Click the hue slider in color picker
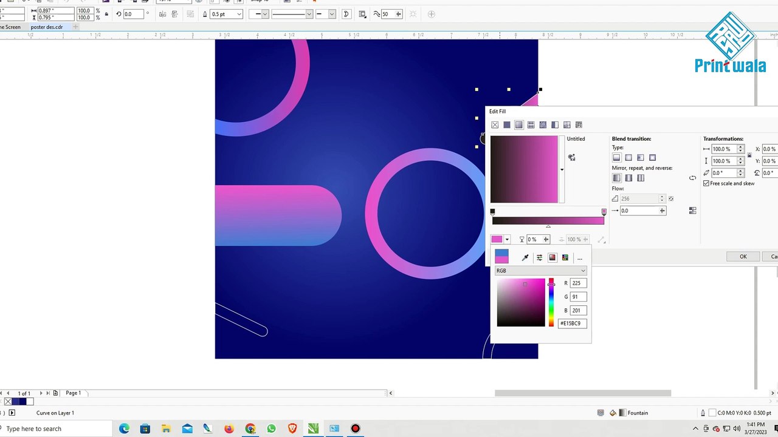The width and height of the screenshot is (778, 437). (551, 302)
